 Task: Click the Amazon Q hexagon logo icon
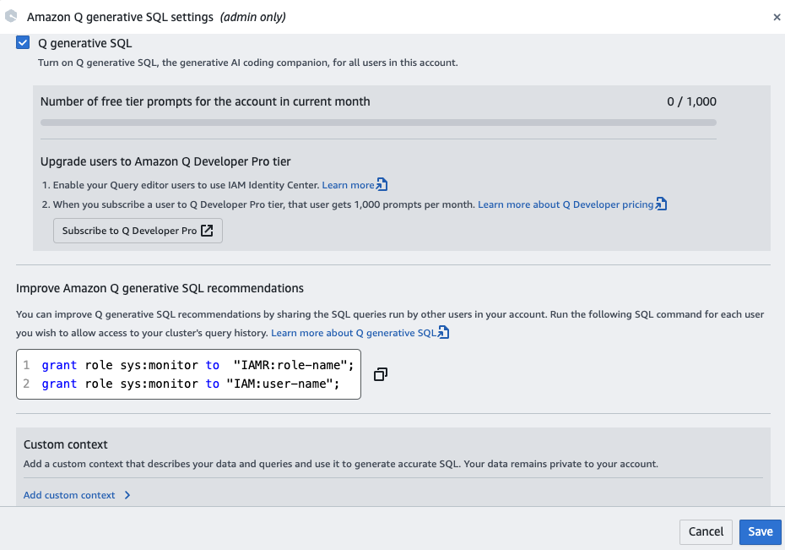[11, 17]
